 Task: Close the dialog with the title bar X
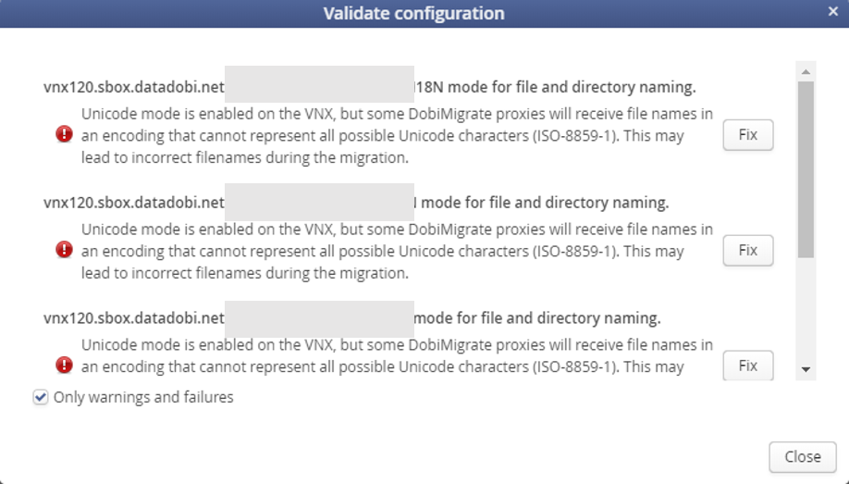coord(833,12)
